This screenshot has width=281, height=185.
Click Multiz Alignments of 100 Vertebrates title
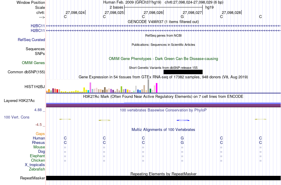pyautogui.click(x=163, y=129)
